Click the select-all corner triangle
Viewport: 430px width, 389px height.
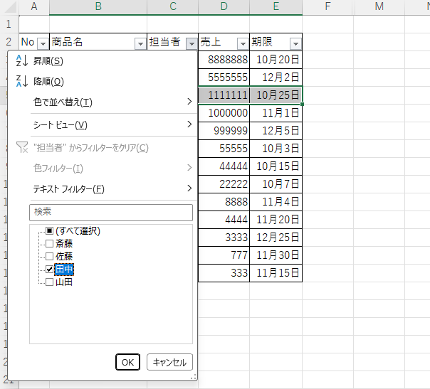pyautogui.click(x=10, y=8)
